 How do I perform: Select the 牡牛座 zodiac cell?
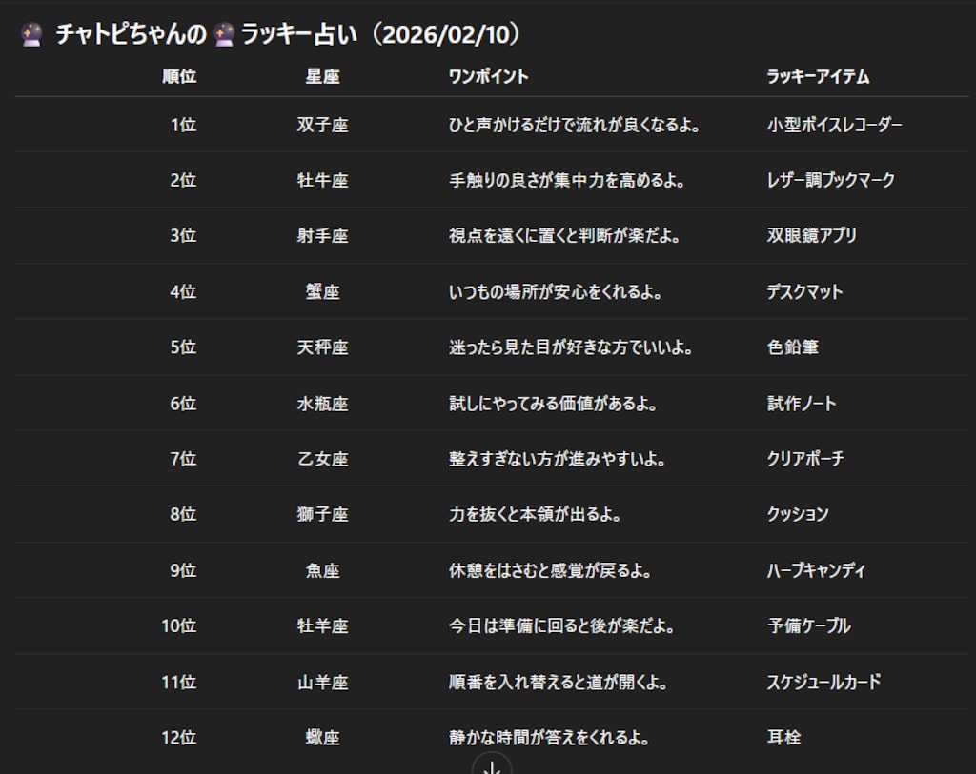(322, 180)
